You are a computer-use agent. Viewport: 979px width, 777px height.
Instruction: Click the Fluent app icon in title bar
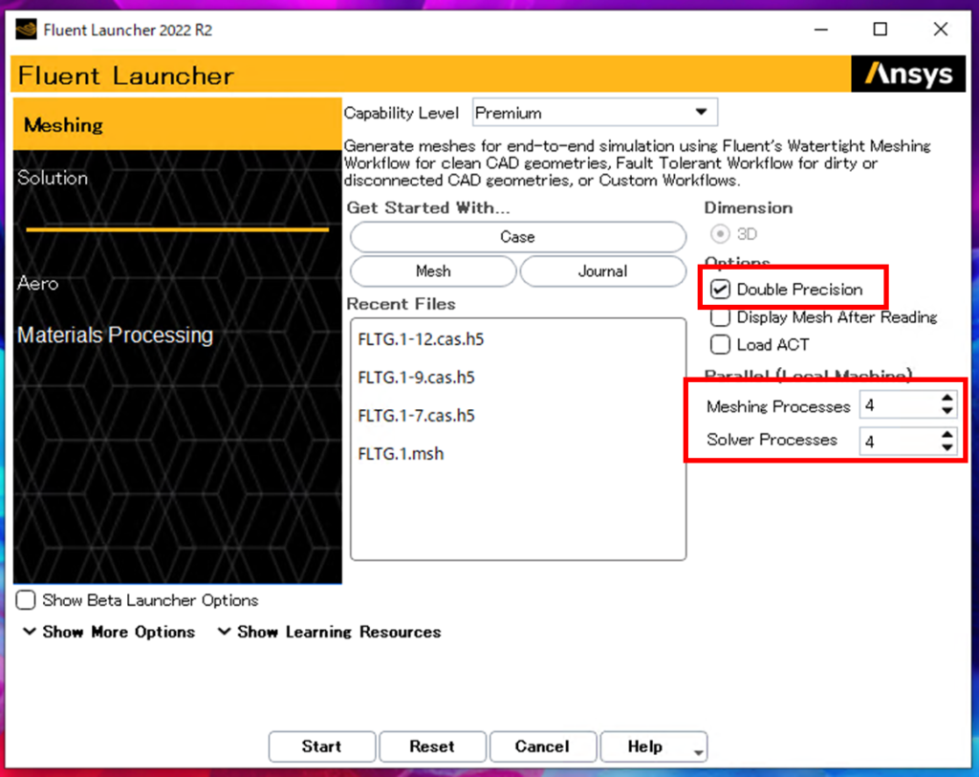tap(26, 30)
